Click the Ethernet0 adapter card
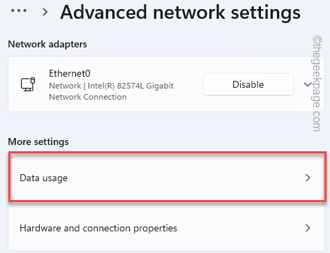Screen dimensions: 330x253 (167, 84)
